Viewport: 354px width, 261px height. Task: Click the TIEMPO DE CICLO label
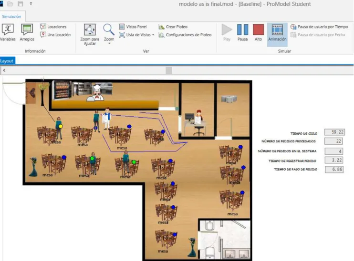point(303,133)
